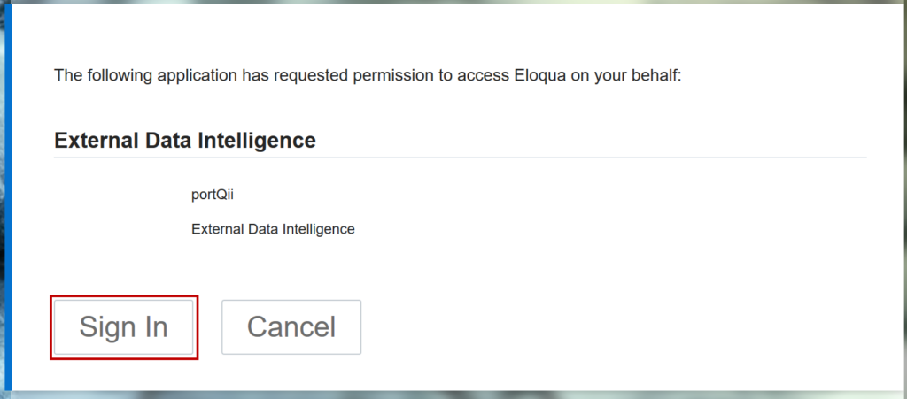907x399 pixels.
Task: Click the Sign In button
Action: click(x=123, y=327)
